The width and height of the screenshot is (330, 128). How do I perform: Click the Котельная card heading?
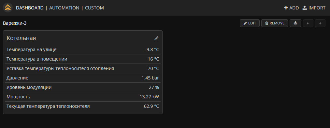tap(21, 38)
